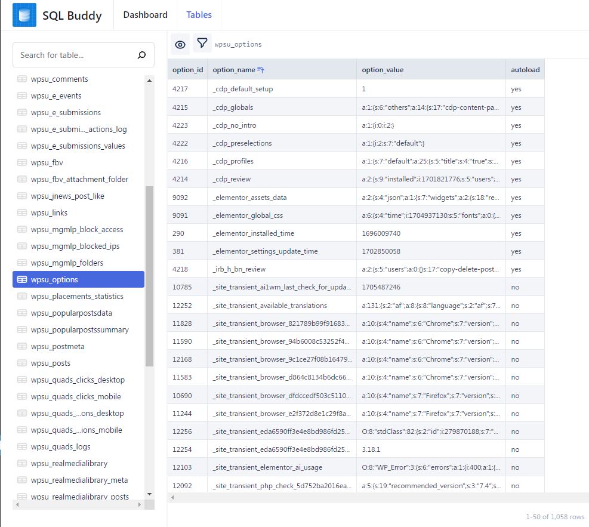Sort by the option_name column header
The height and width of the screenshot is (527, 589).
[282, 70]
